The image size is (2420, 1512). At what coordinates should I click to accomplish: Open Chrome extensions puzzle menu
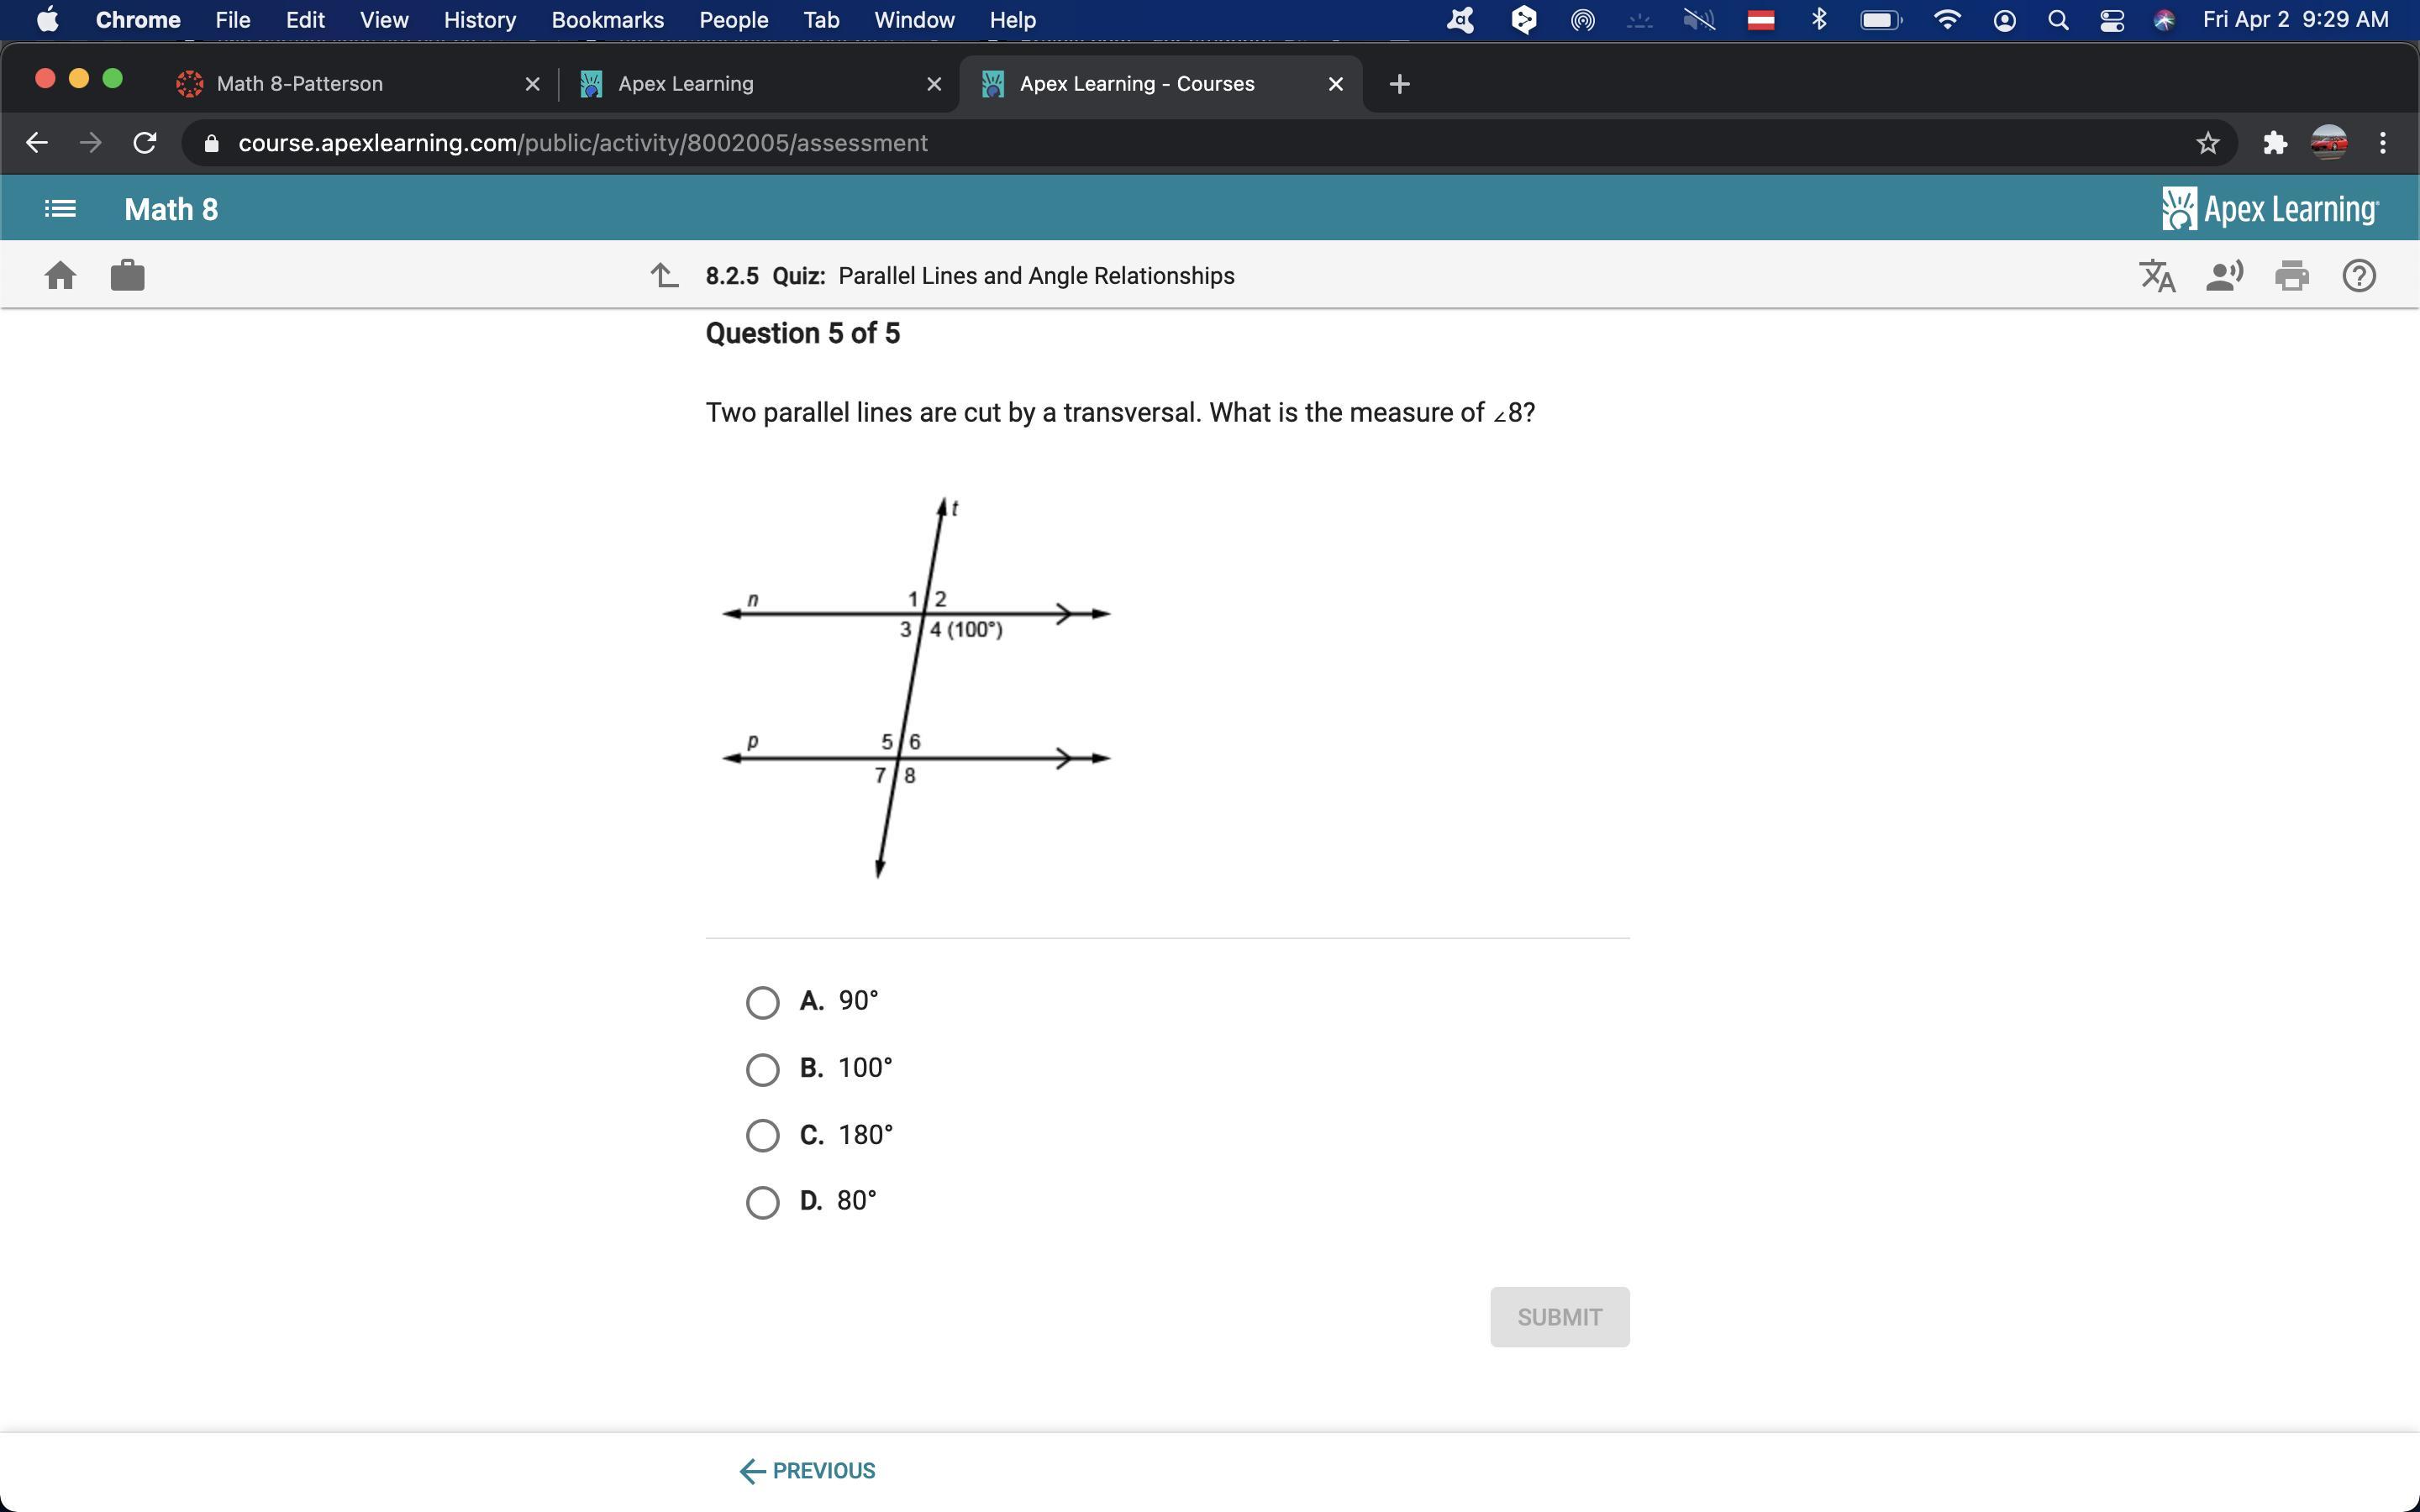2275,143
